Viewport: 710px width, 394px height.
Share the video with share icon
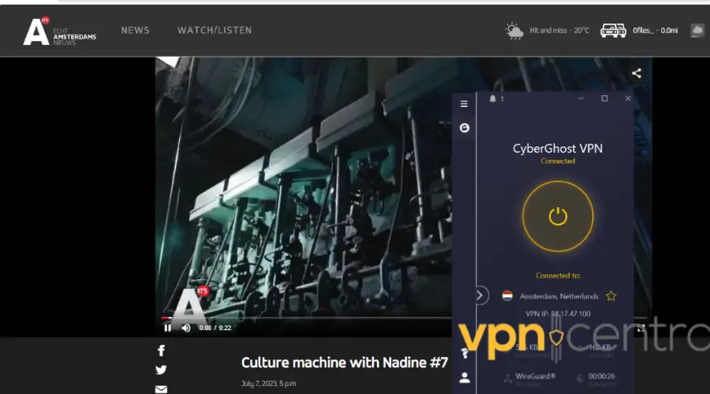(636, 73)
